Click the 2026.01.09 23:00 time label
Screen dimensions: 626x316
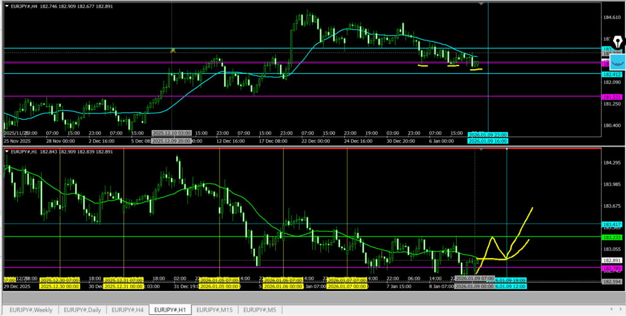[487, 134]
